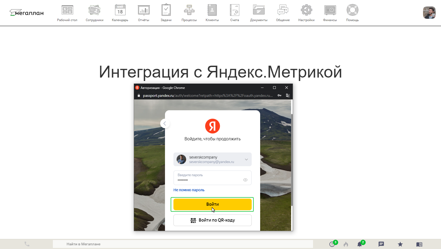Open the book guide icon in bottom bar

[x=419, y=244]
